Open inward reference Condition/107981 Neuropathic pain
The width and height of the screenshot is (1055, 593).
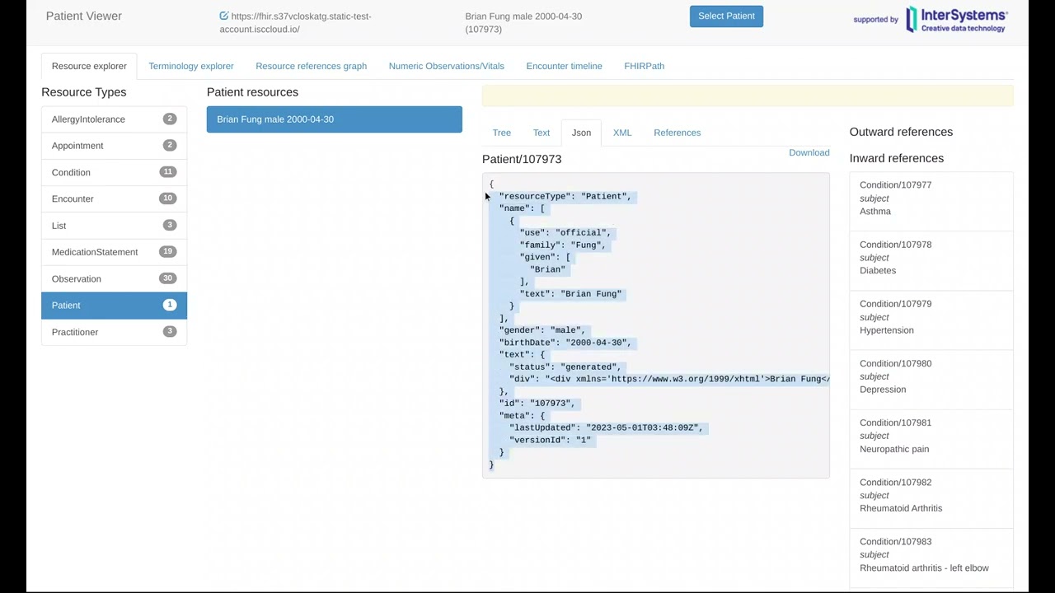pyautogui.click(x=931, y=439)
